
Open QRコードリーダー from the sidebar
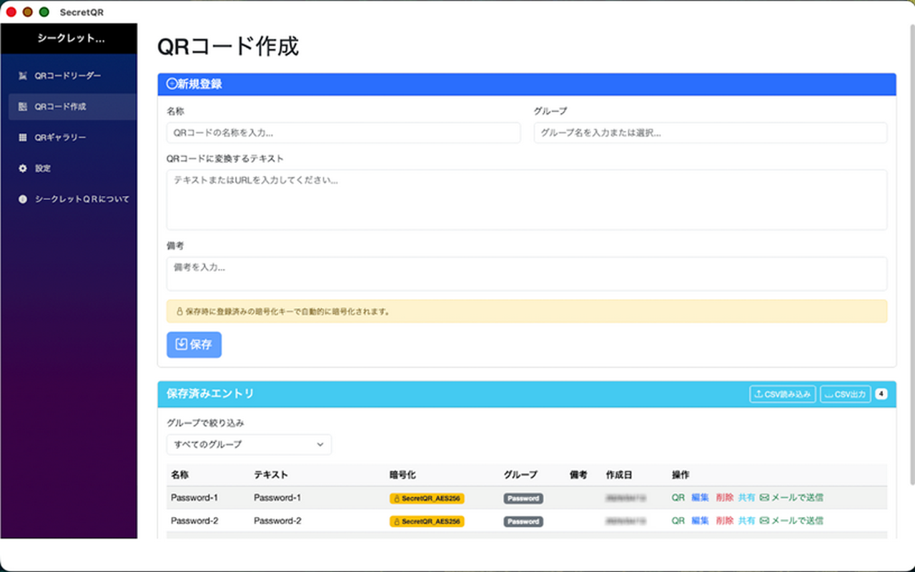[x=72, y=76]
